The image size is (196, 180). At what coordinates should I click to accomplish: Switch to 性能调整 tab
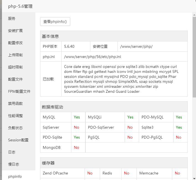[15, 116]
